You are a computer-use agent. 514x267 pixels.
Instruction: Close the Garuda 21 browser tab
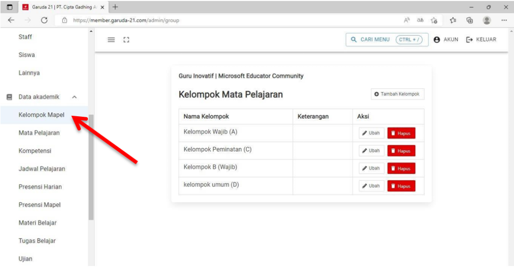pyautogui.click(x=102, y=7)
